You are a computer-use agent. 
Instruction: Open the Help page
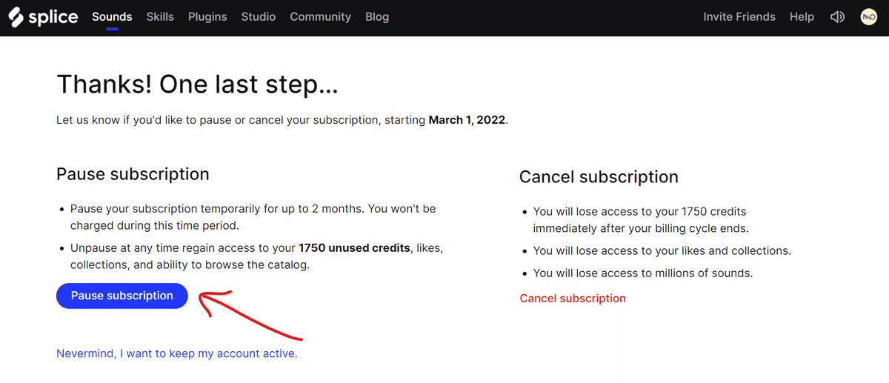802,17
